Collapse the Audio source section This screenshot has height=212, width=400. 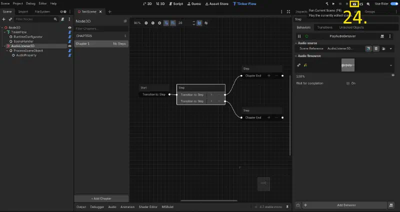[x=296, y=43]
